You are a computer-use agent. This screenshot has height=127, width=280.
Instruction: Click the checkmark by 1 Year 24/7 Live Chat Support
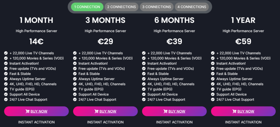(213, 99)
